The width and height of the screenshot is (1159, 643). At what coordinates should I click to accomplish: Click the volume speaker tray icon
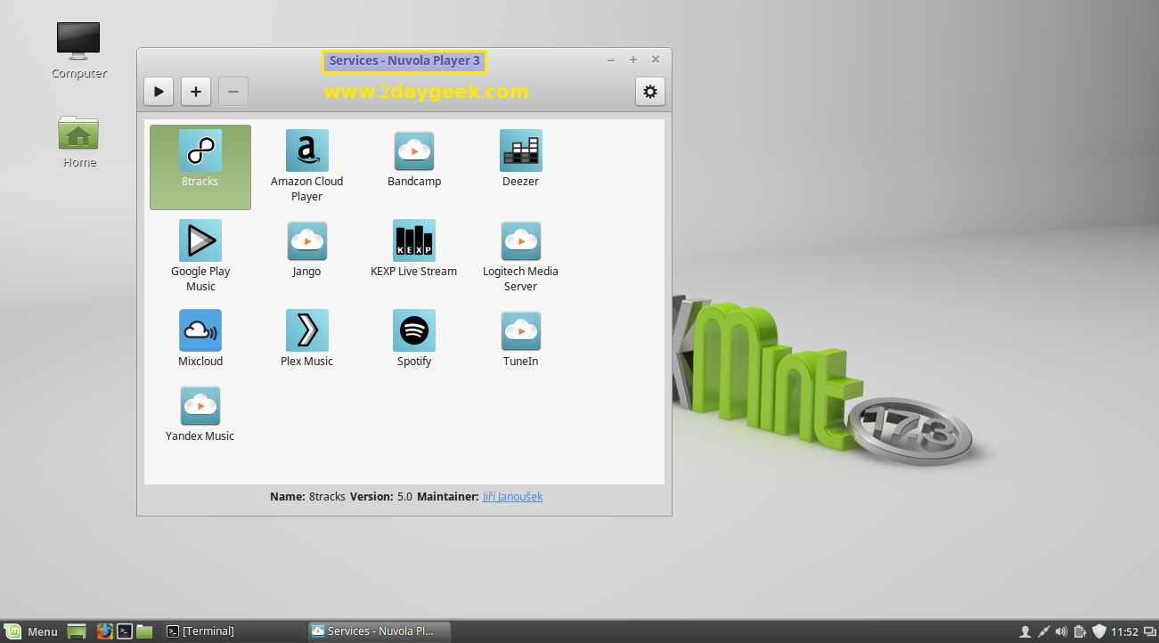pos(1061,631)
